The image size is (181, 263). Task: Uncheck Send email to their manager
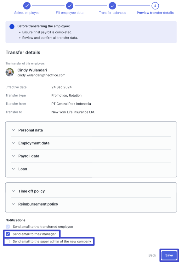(x=8, y=234)
